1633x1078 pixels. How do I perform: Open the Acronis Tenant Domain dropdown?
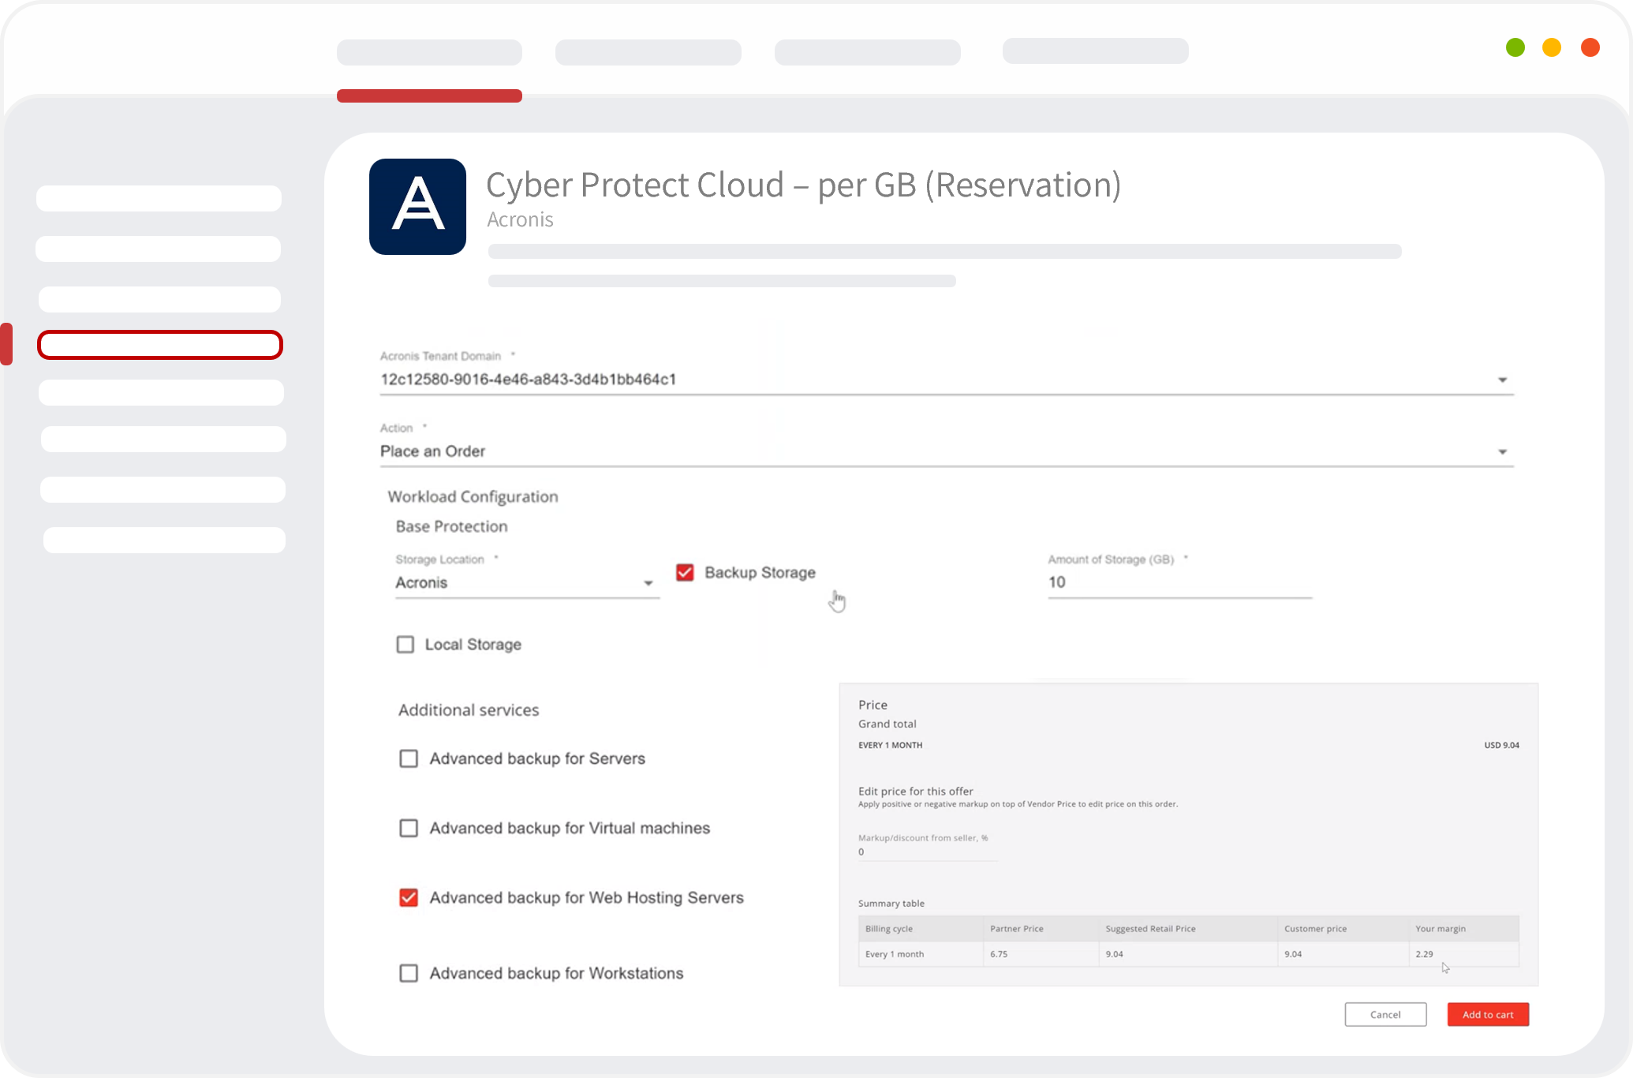coord(947,380)
